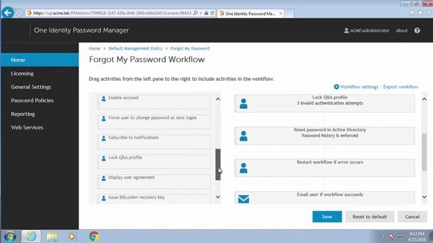
Task: Click person icon on Reset password step
Action: 244,136
